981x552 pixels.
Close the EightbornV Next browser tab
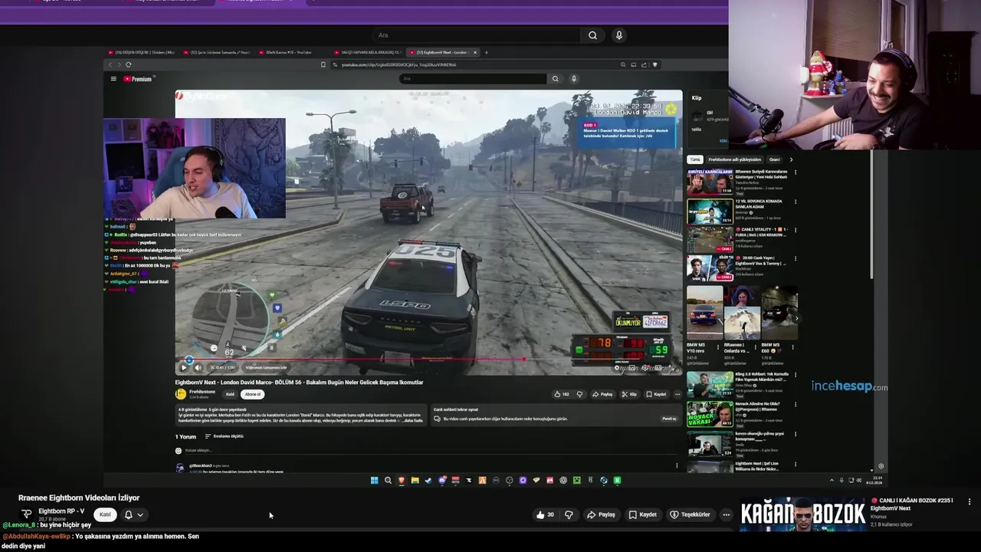pos(474,52)
